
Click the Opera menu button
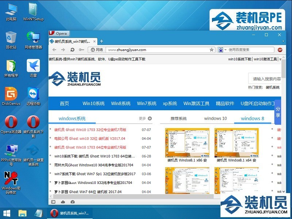58,33
